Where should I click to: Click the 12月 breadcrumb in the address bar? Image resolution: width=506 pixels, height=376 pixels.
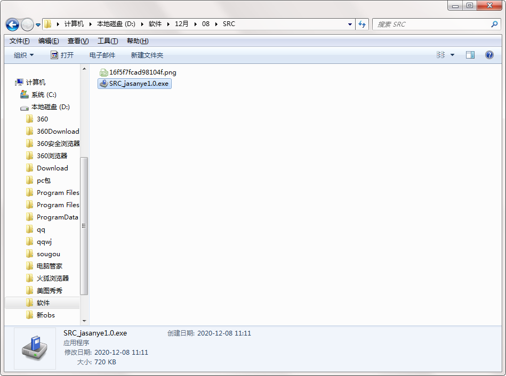(181, 24)
